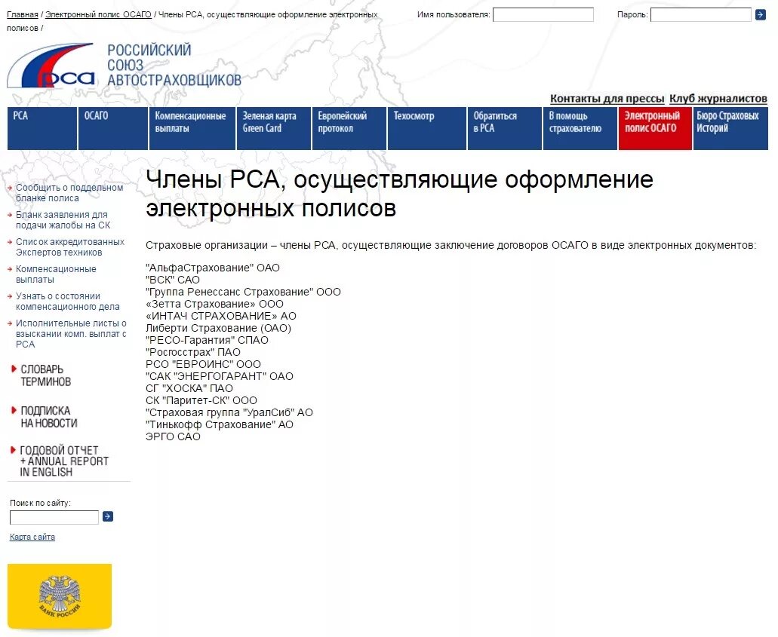Select "САК "ЭНЕРГОГАРАНТ" ОАО entry

220,376
